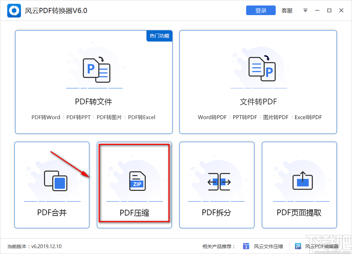Open the PDF转Word conversion option

(46, 117)
